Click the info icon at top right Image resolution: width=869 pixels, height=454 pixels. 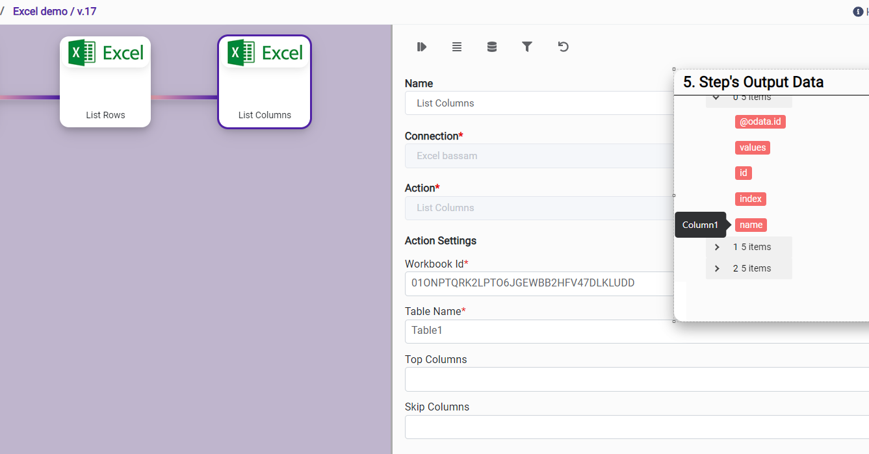tap(857, 12)
